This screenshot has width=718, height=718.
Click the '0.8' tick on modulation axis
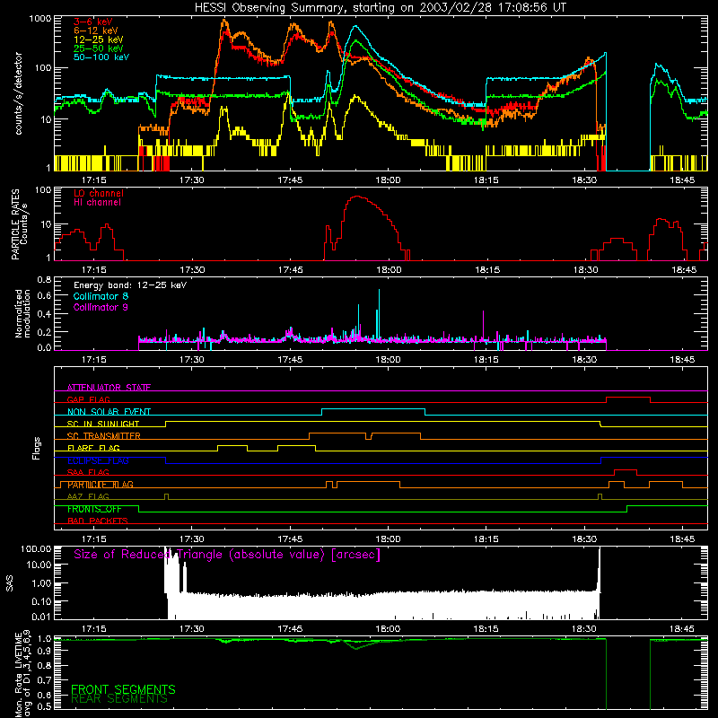[x=44, y=279]
